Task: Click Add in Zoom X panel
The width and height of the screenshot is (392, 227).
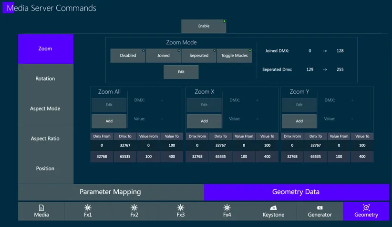Action: click(204, 121)
